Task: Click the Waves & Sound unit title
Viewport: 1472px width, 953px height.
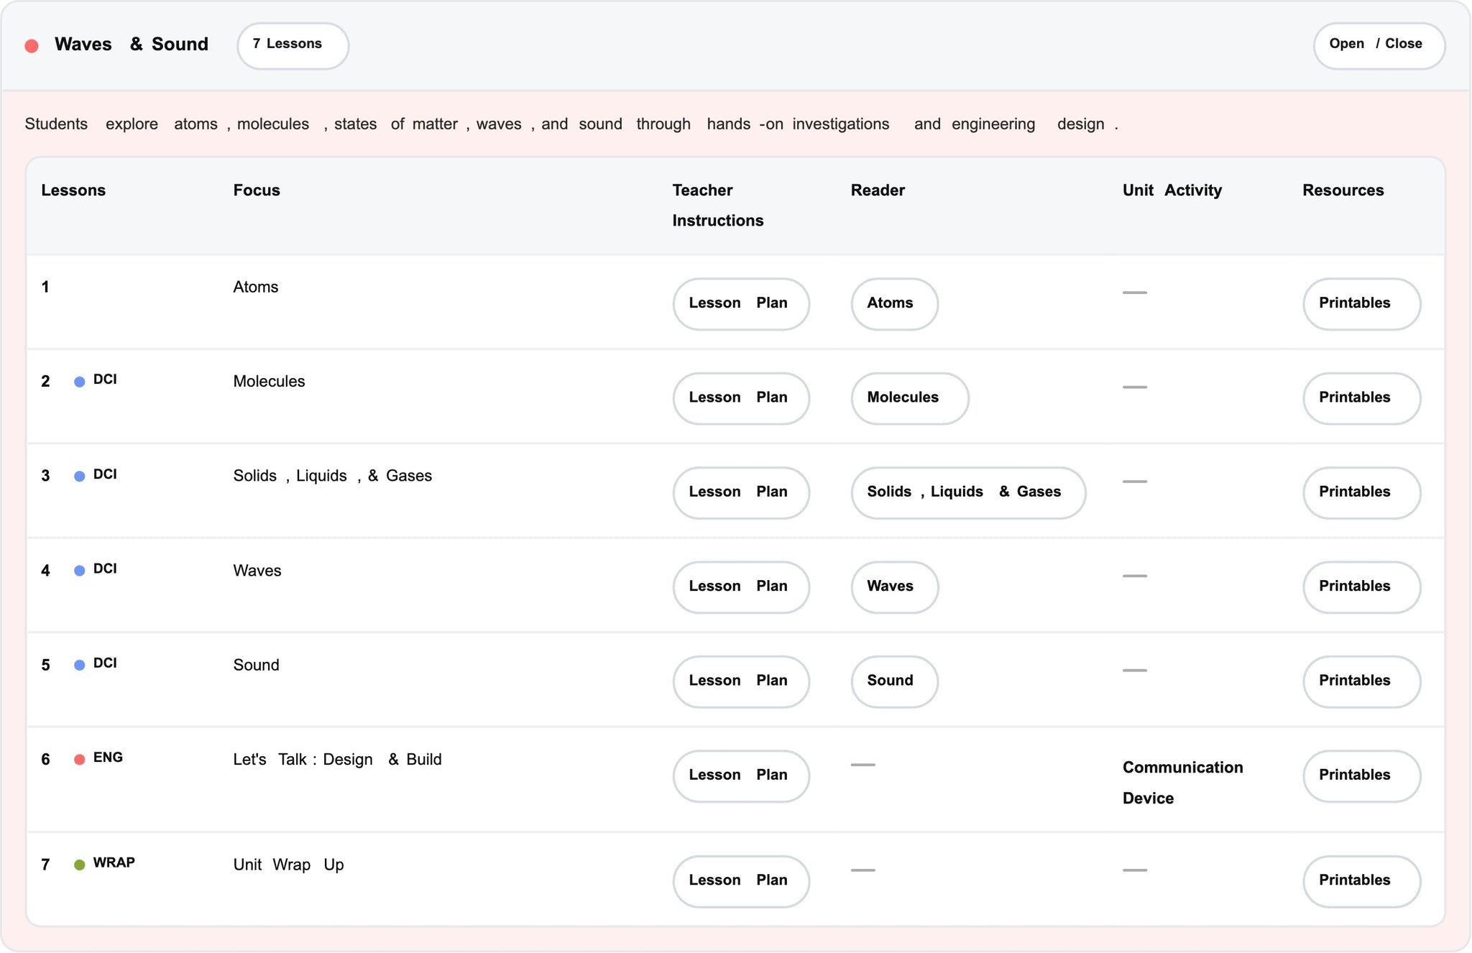Action: [x=132, y=45]
